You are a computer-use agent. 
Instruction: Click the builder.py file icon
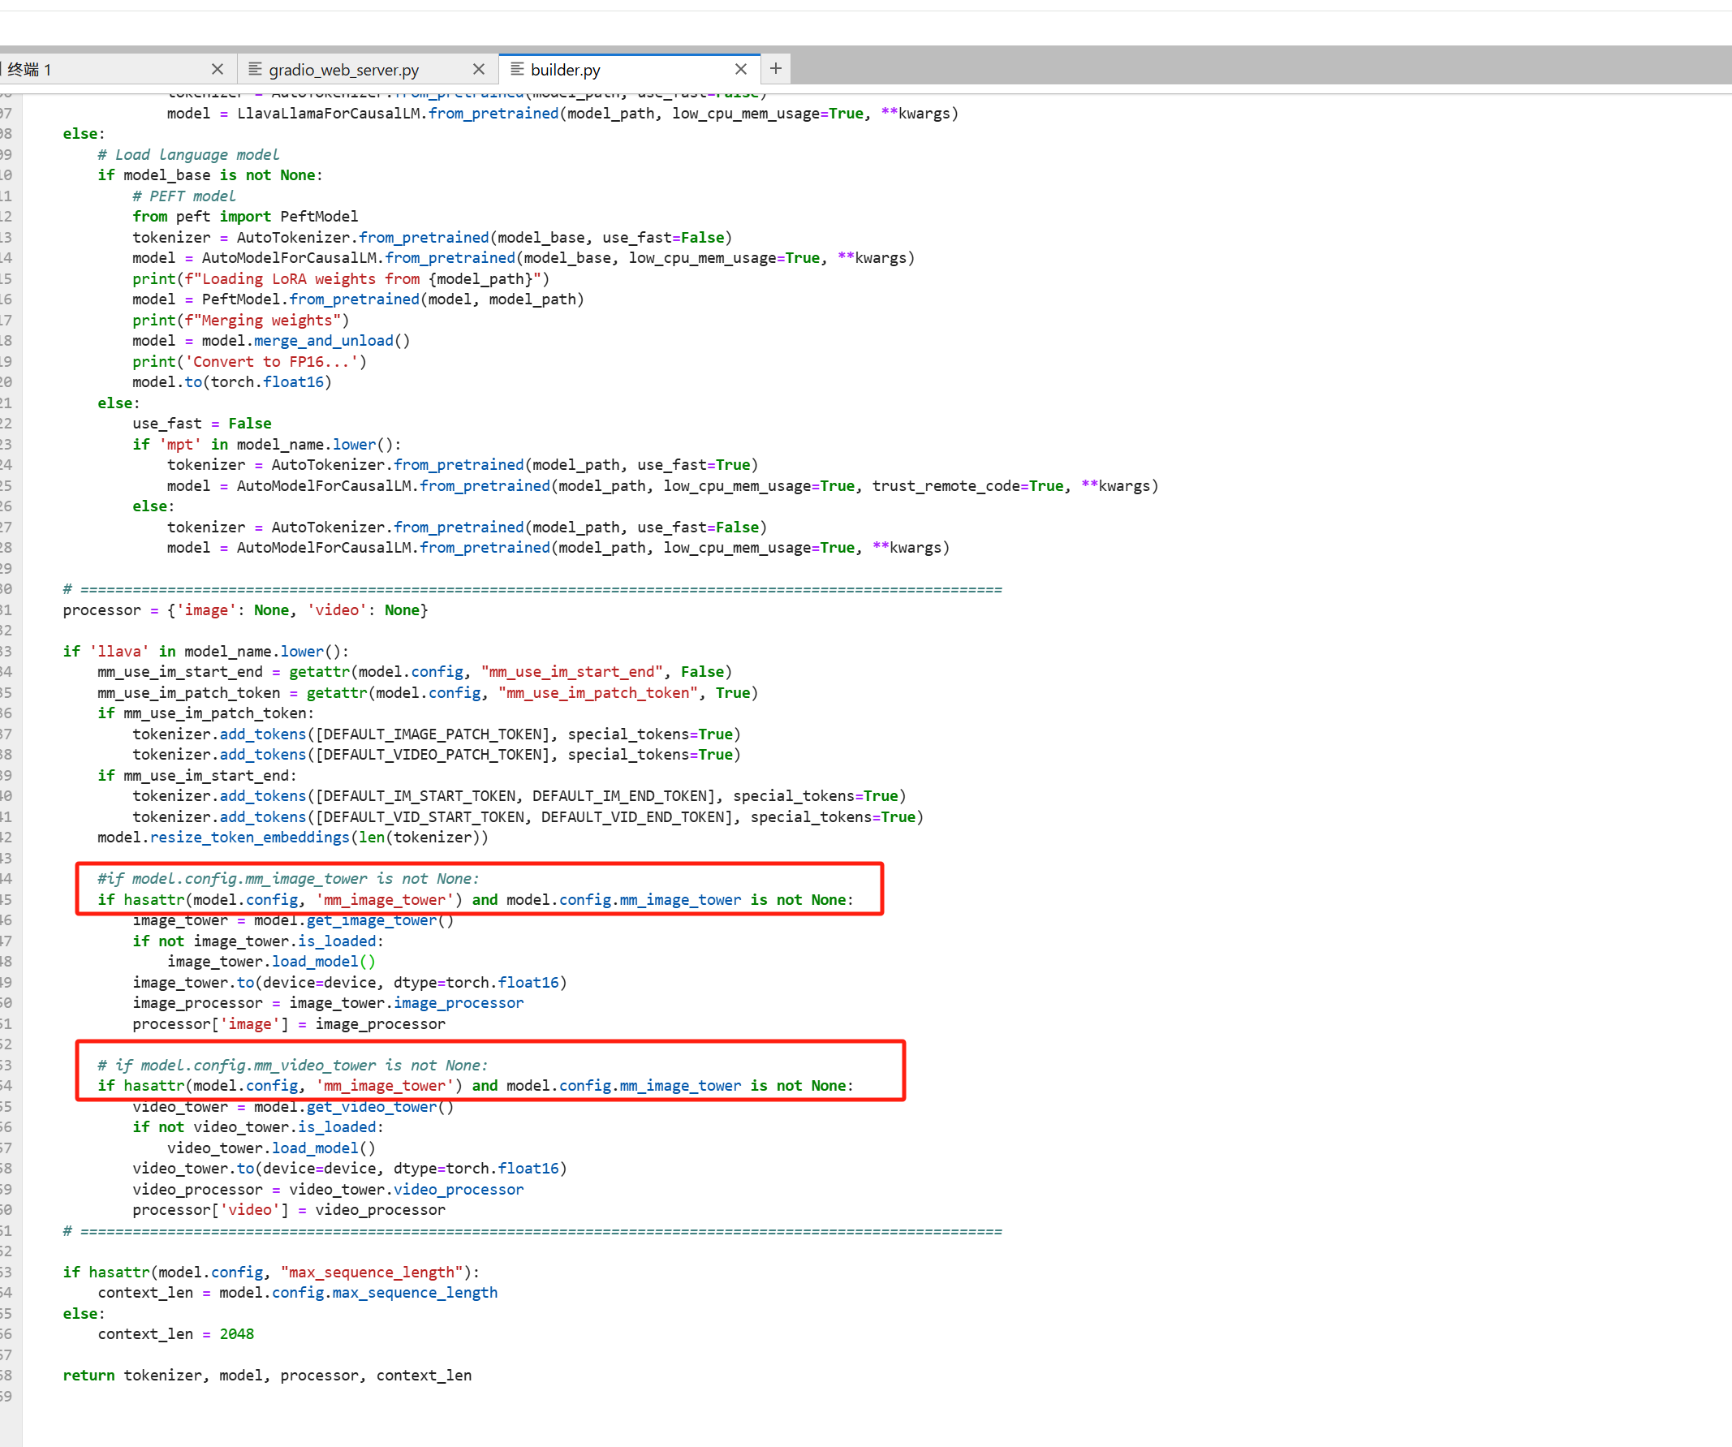tap(517, 69)
